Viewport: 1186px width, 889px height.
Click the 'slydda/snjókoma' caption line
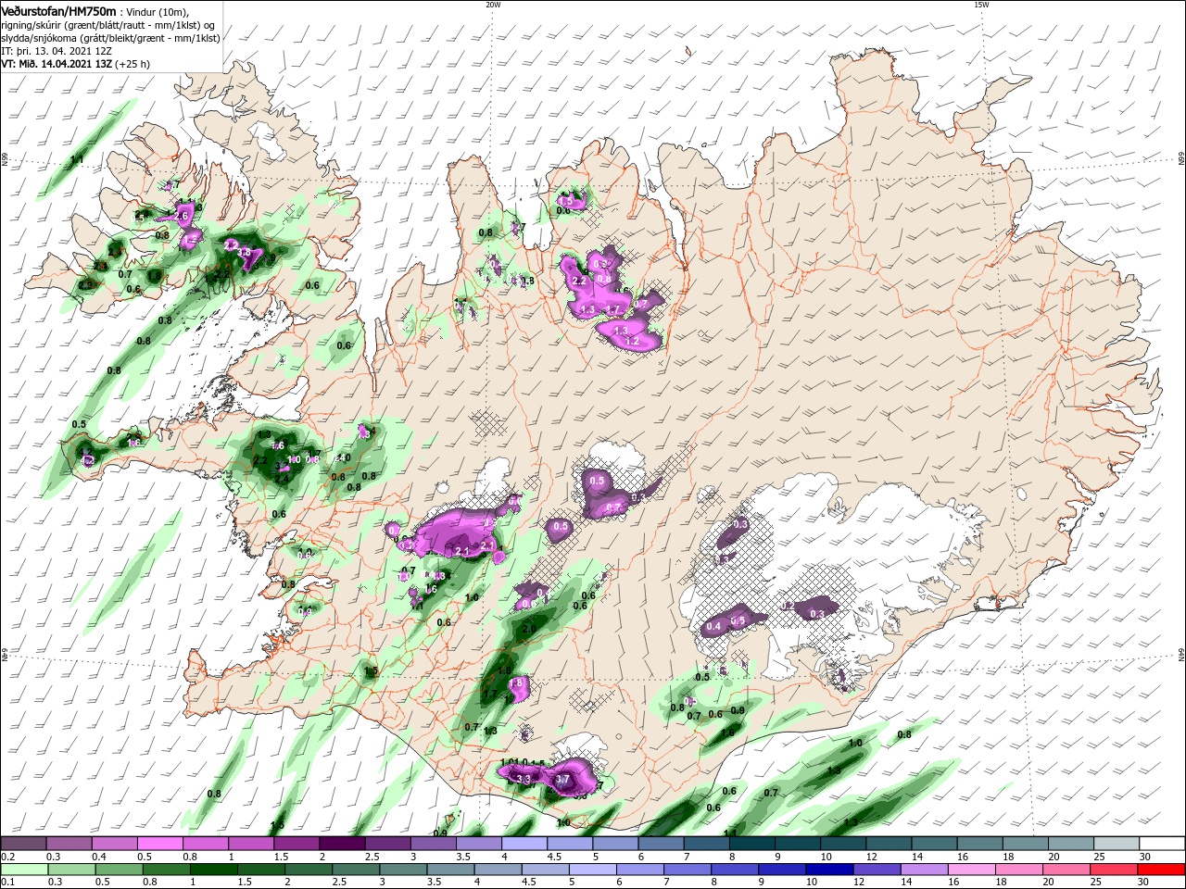pyautogui.click(x=108, y=38)
